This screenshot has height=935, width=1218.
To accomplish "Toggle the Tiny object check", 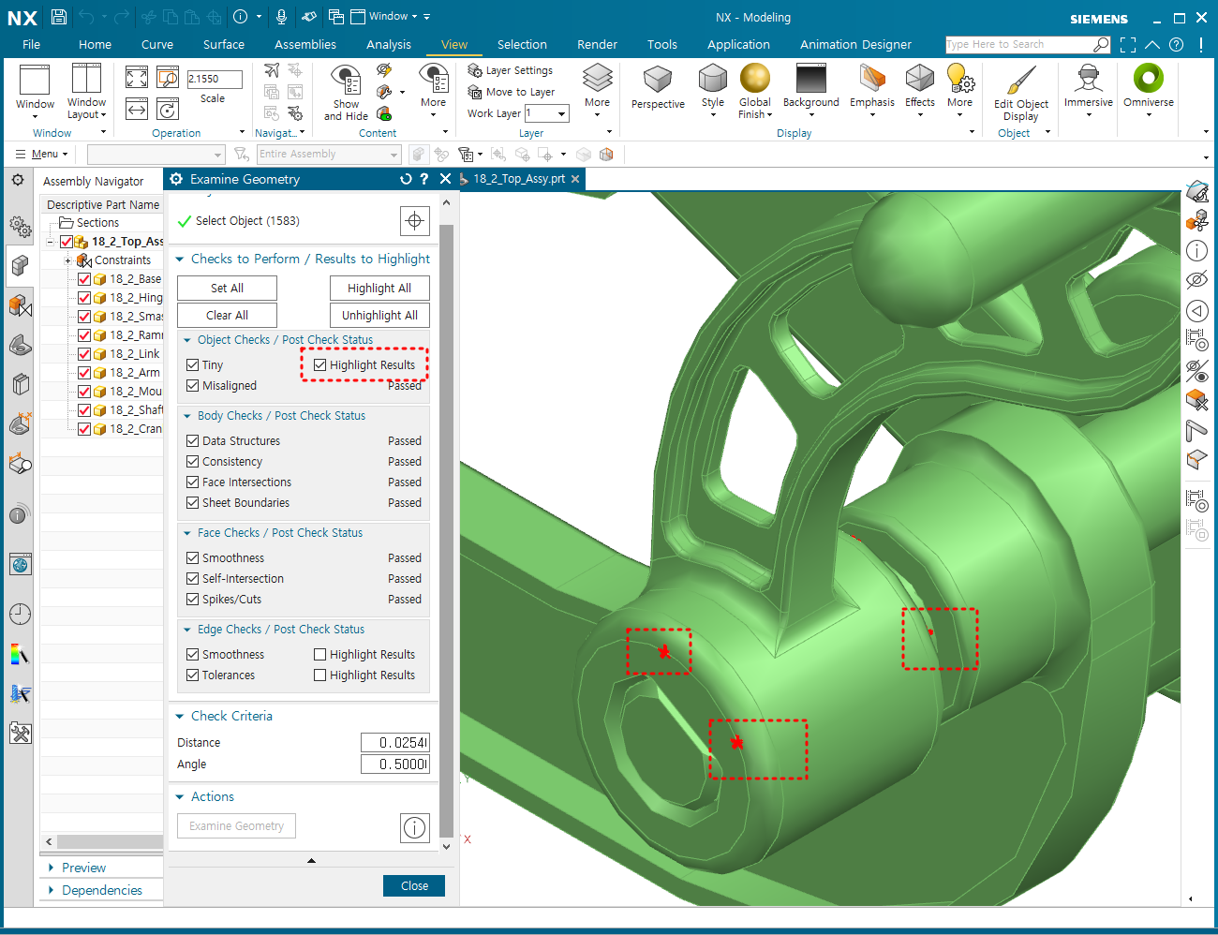I will pyautogui.click(x=192, y=365).
